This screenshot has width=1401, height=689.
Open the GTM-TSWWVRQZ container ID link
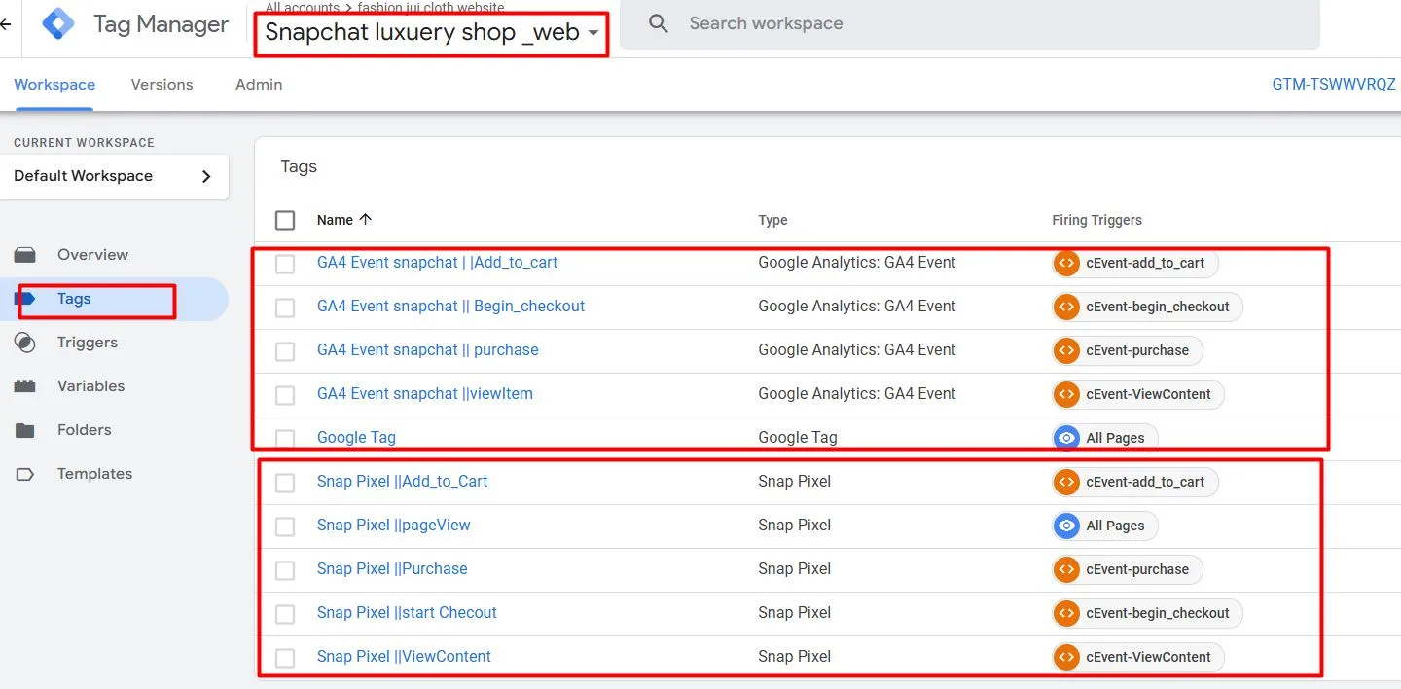coord(1334,85)
